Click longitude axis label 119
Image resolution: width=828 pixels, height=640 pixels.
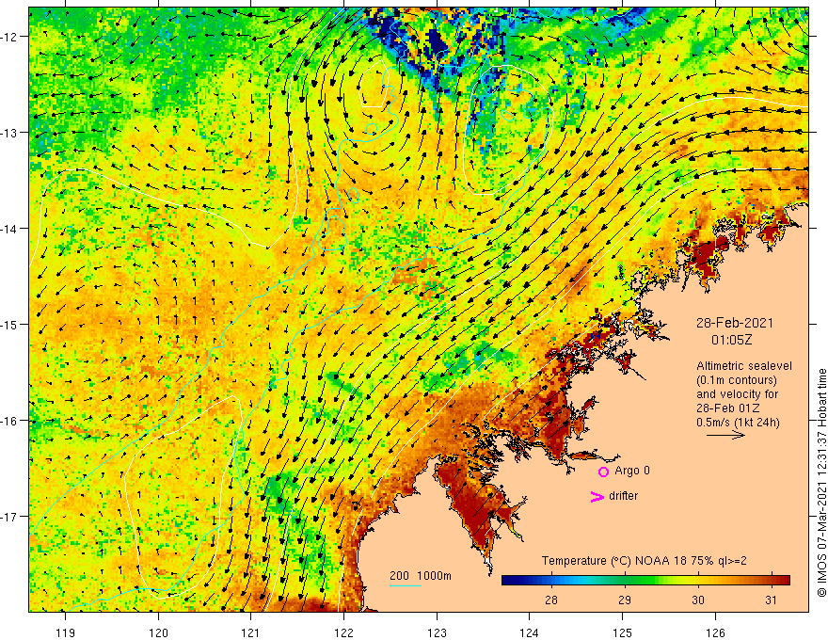coord(66,632)
